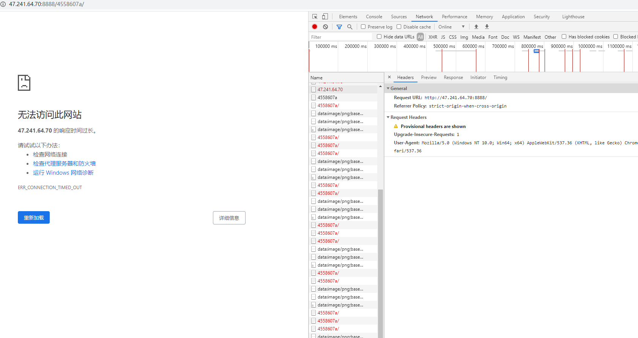The height and width of the screenshot is (338, 638).
Task: Click the sad page error icon
Action: click(x=24, y=83)
